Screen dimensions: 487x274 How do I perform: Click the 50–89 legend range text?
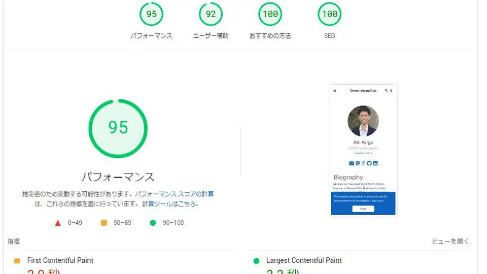coord(122,223)
